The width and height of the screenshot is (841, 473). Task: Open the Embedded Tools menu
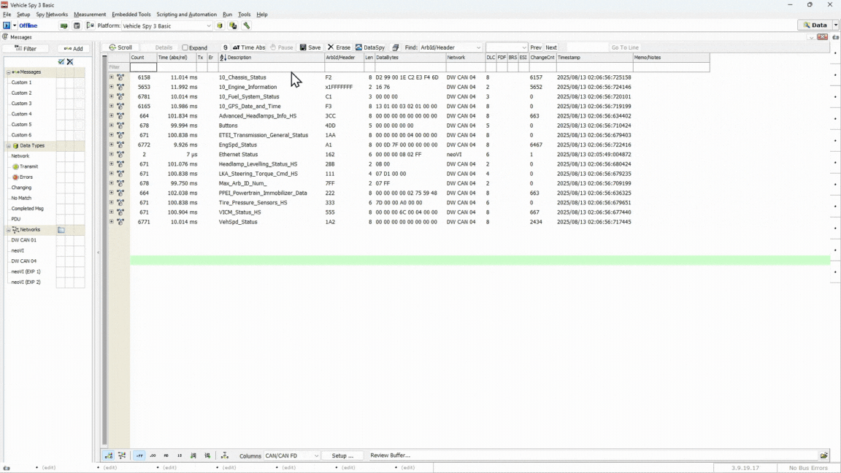pos(131,15)
